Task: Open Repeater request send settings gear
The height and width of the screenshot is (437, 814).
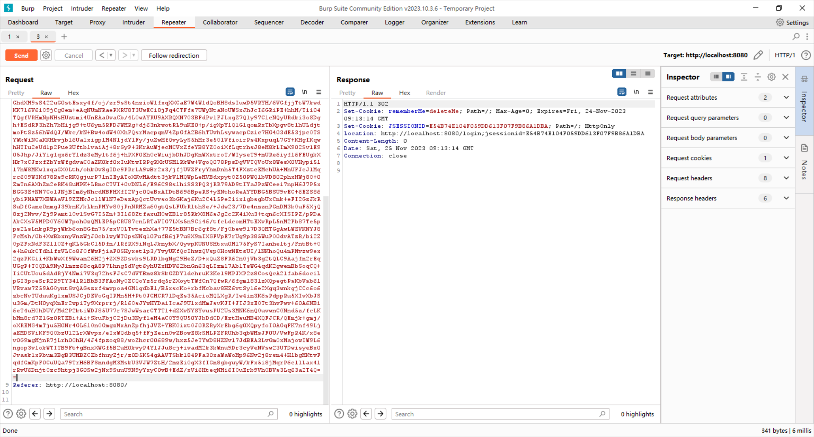Action: tap(46, 55)
